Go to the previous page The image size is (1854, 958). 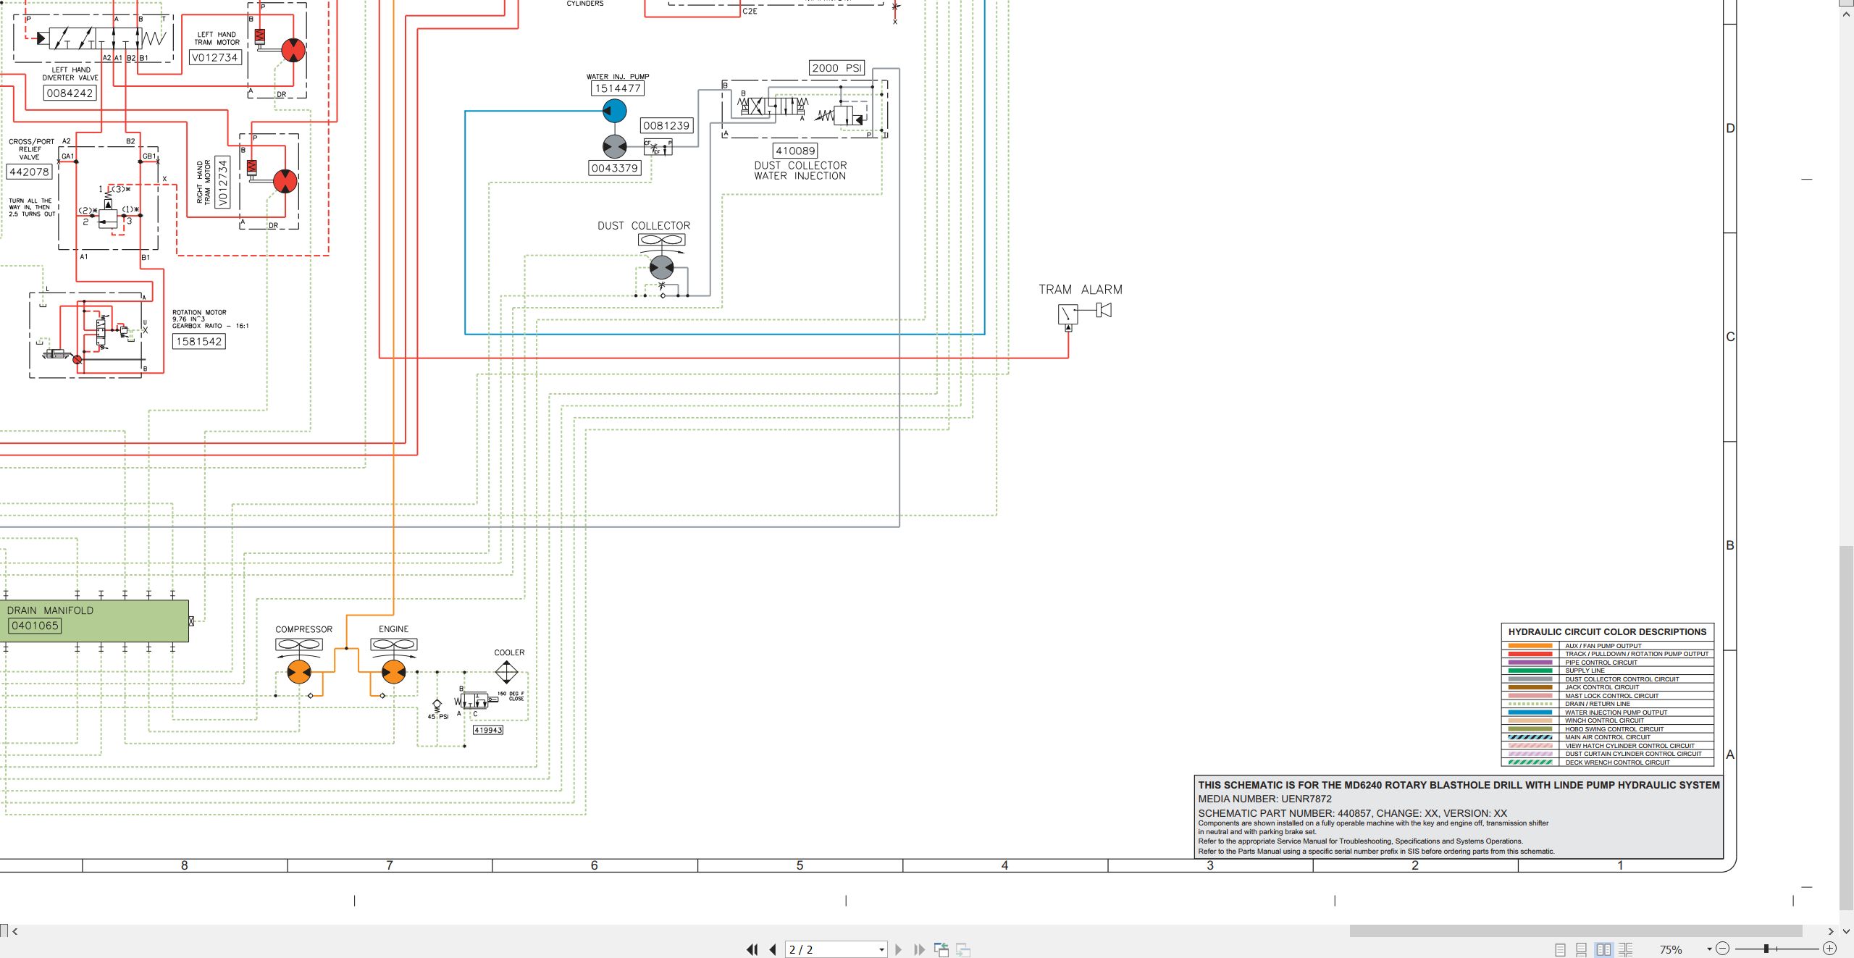[773, 949]
